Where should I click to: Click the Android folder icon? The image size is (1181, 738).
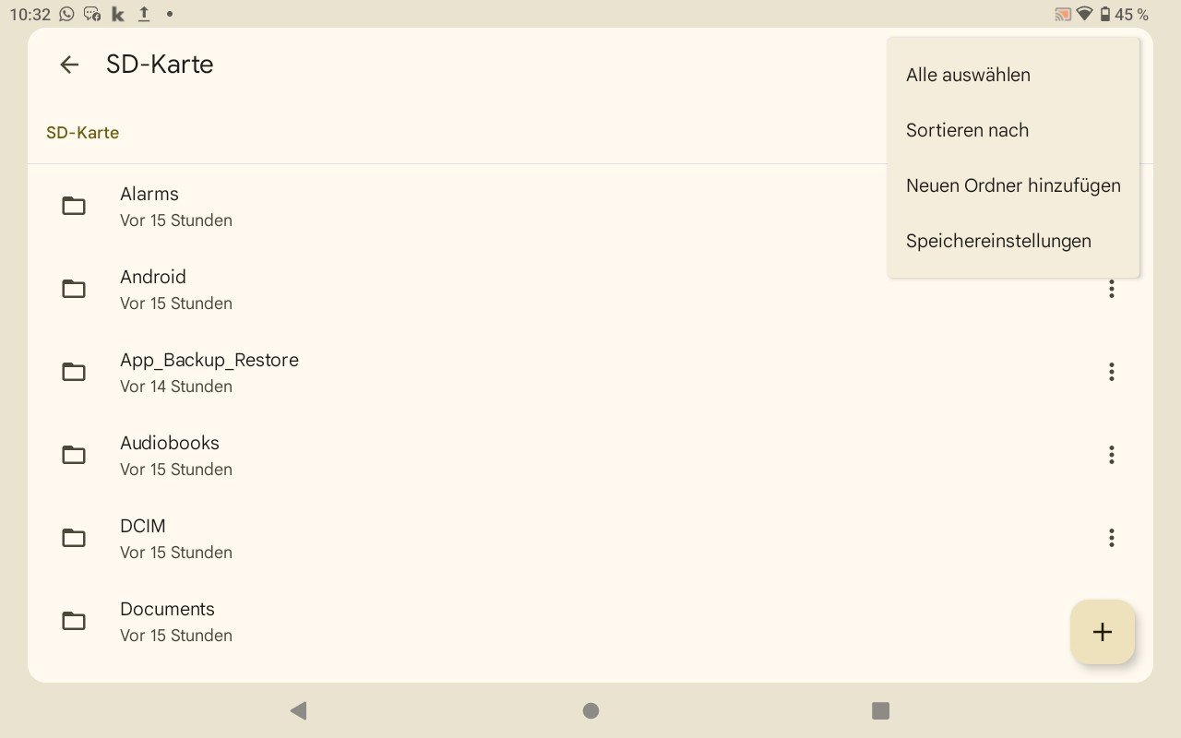[x=74, y=289]
